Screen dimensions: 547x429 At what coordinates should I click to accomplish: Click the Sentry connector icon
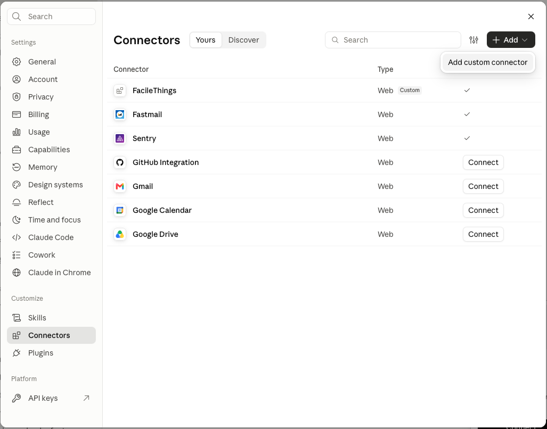coord(120,138)
